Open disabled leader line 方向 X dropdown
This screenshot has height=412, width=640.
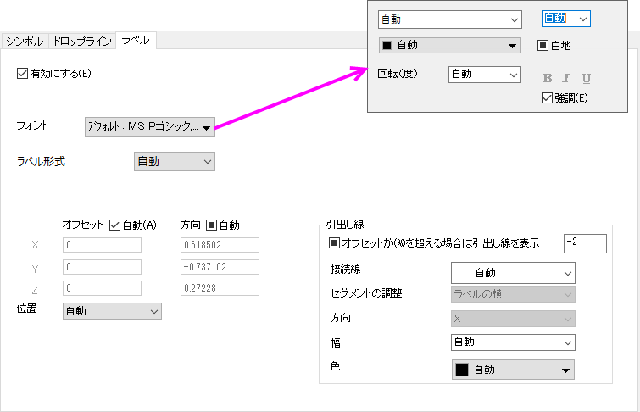click(x=513, y=319)
